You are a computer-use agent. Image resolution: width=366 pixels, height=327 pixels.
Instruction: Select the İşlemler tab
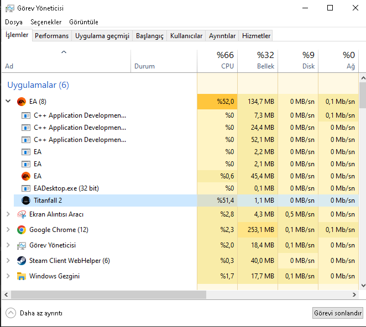17,35
